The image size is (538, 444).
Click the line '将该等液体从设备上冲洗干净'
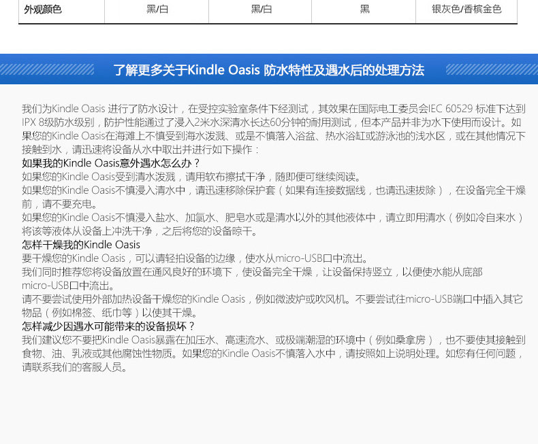coord(140,231)
